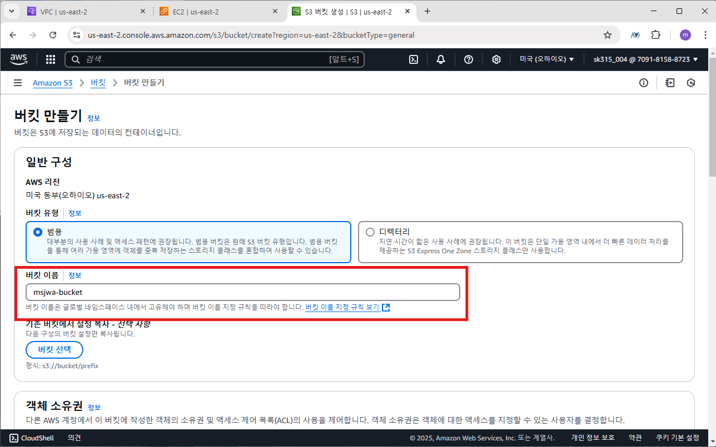Open 정보 link next to 버킷 유형
The image size is (716, 447).
75,213
